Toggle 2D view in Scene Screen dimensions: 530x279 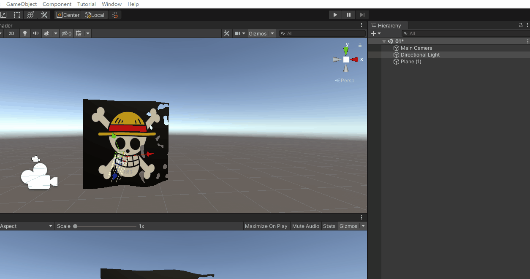11,33
